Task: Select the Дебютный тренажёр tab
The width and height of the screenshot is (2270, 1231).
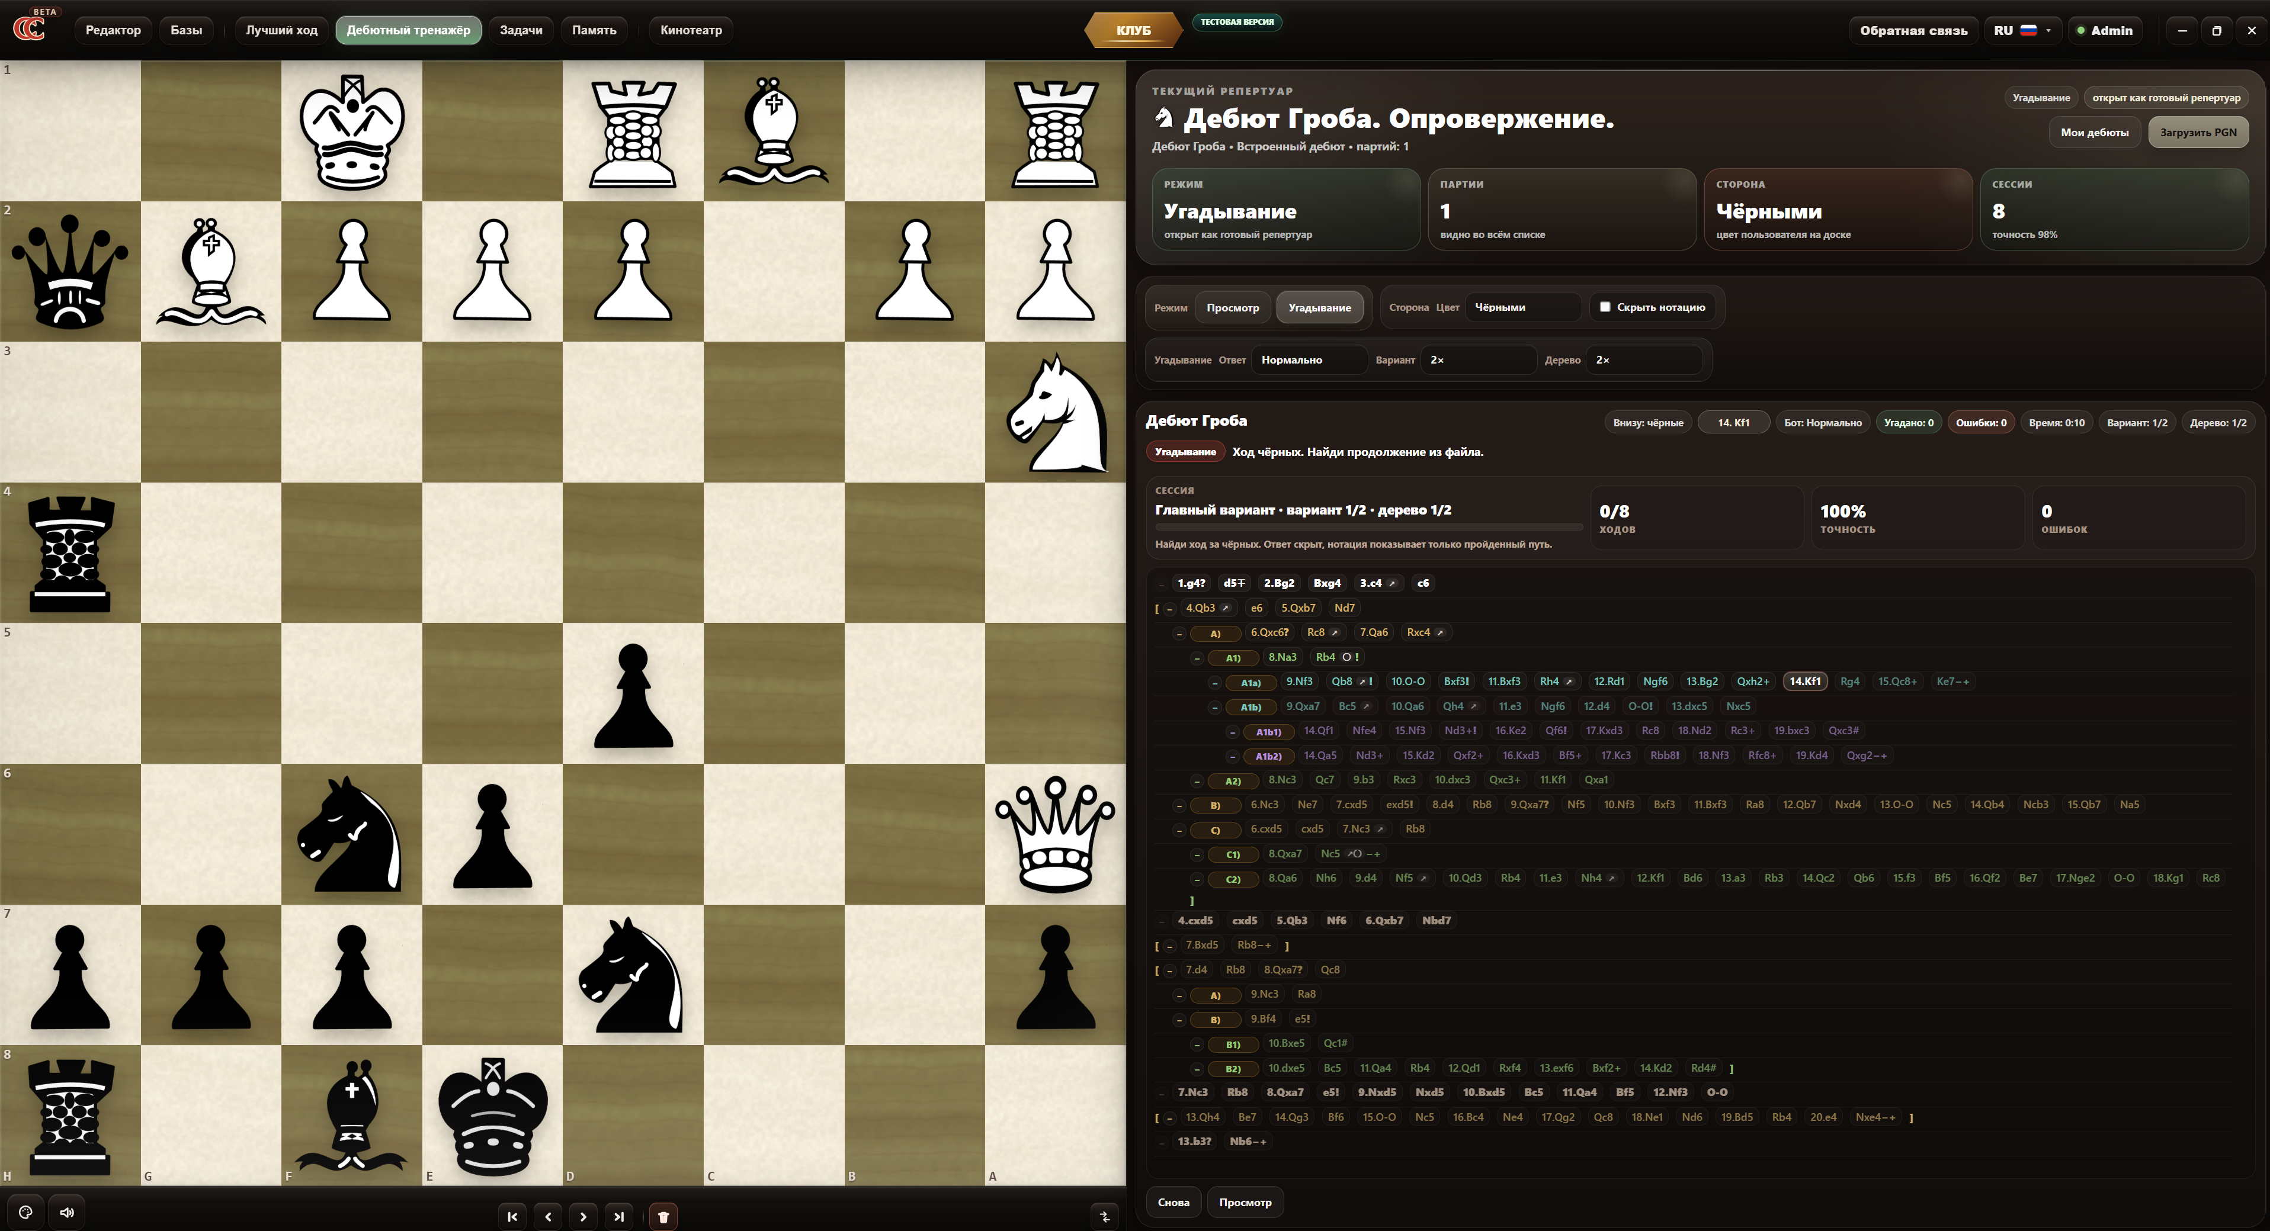Action: point(408,30)
